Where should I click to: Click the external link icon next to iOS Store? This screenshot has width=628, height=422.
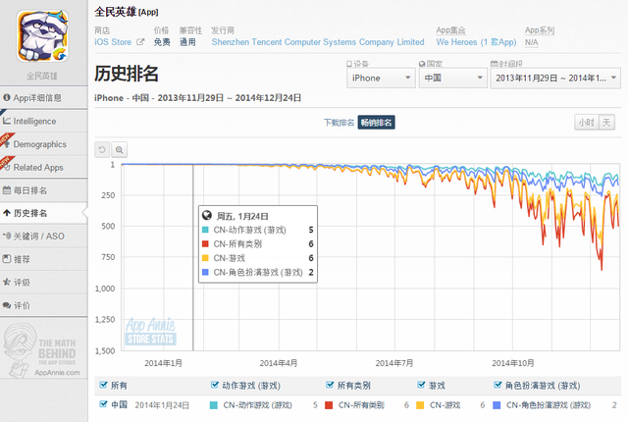coord(139,41)
